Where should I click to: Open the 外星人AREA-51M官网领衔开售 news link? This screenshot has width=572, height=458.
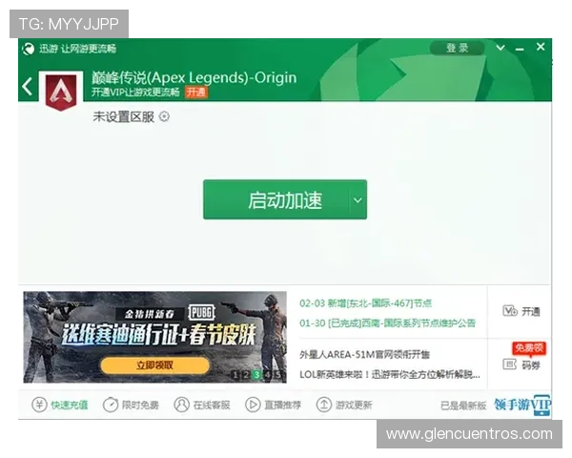(x=364, y=355)
